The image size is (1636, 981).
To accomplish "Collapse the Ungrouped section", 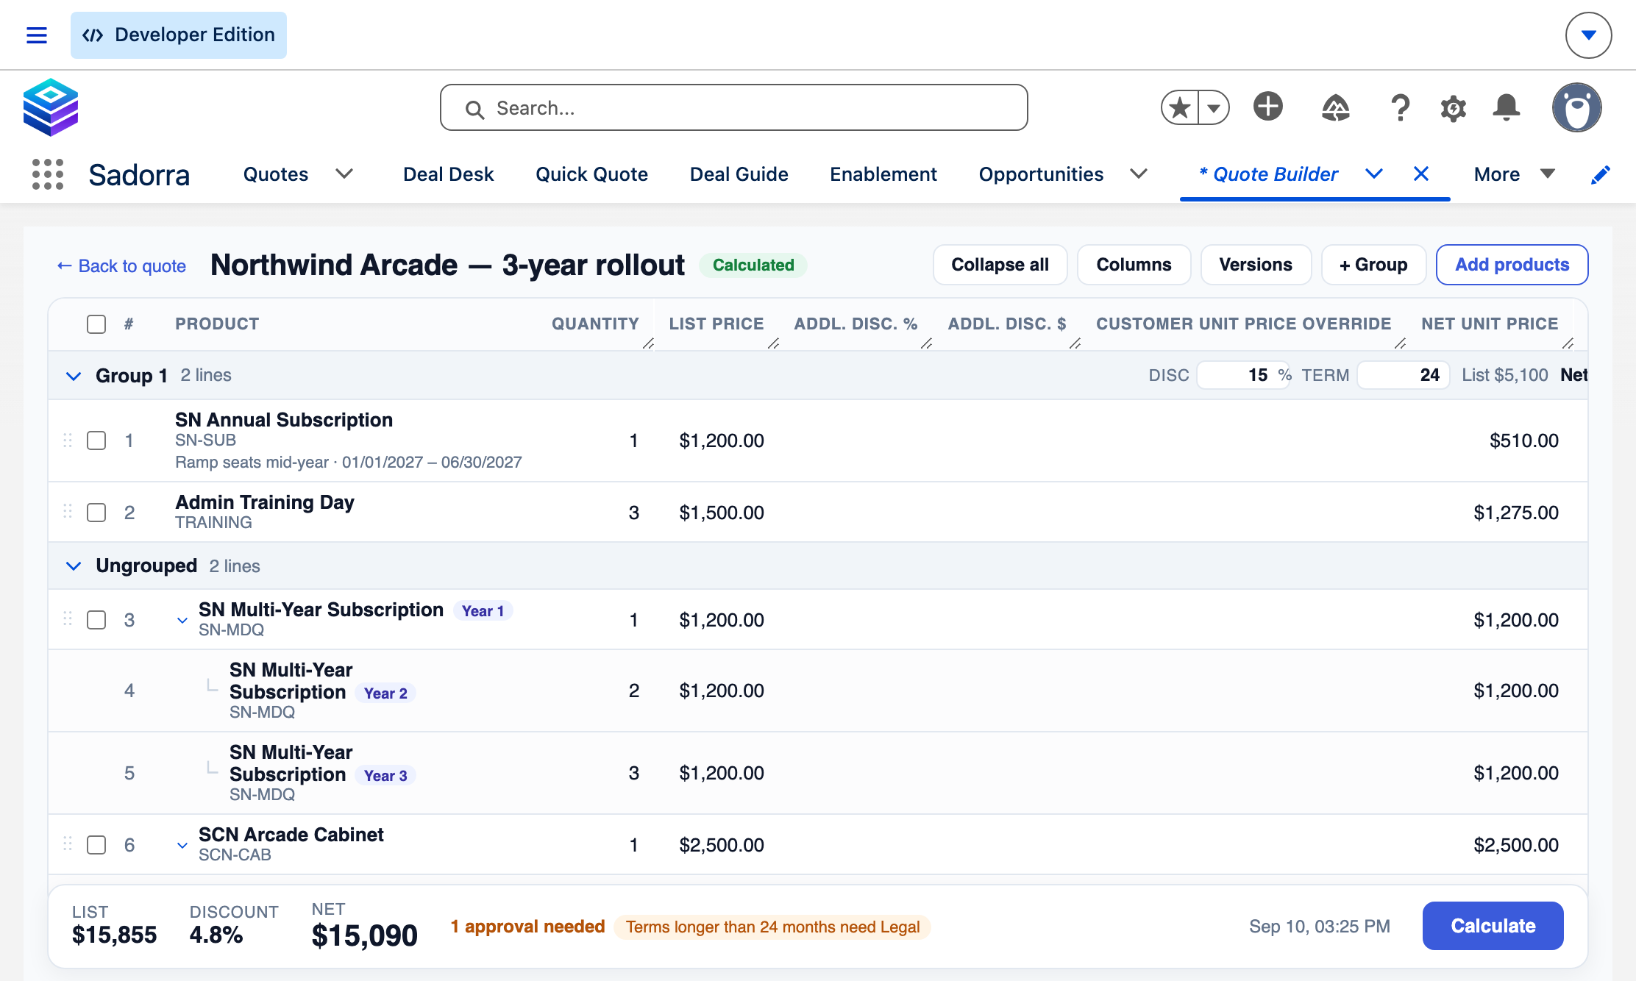I will click(74, 566).
